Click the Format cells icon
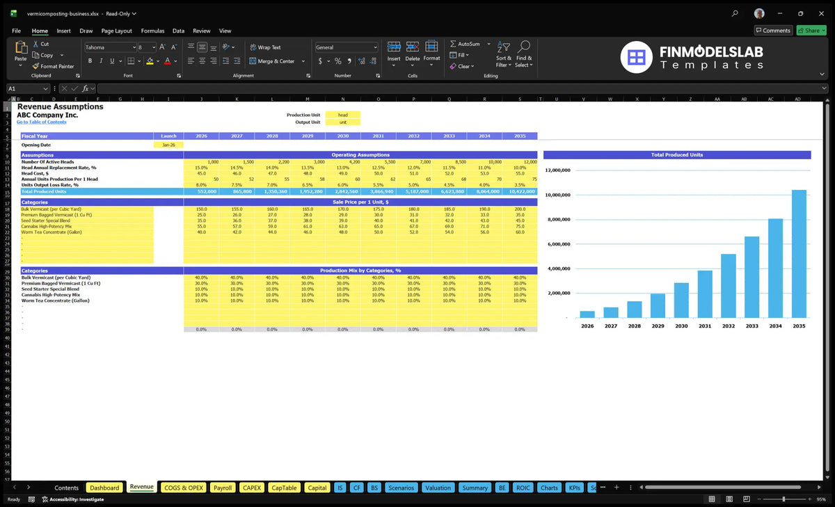The width and height of the screenshot is (835, 507). [431, 46]
